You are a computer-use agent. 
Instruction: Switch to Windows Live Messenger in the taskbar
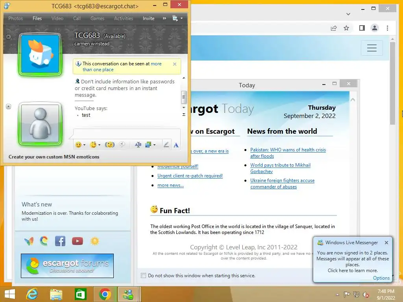[x=128, y=294]
